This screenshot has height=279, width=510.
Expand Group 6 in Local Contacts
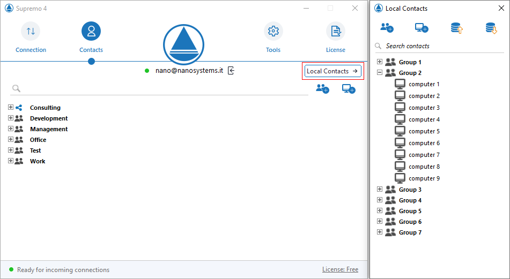click(379, 221)
